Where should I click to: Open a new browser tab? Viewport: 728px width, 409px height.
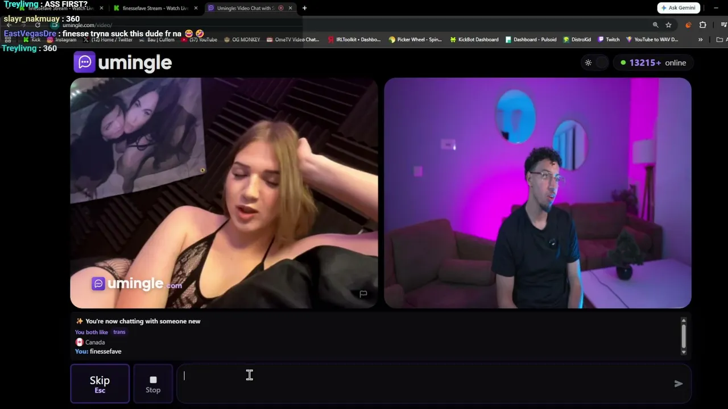304,8
